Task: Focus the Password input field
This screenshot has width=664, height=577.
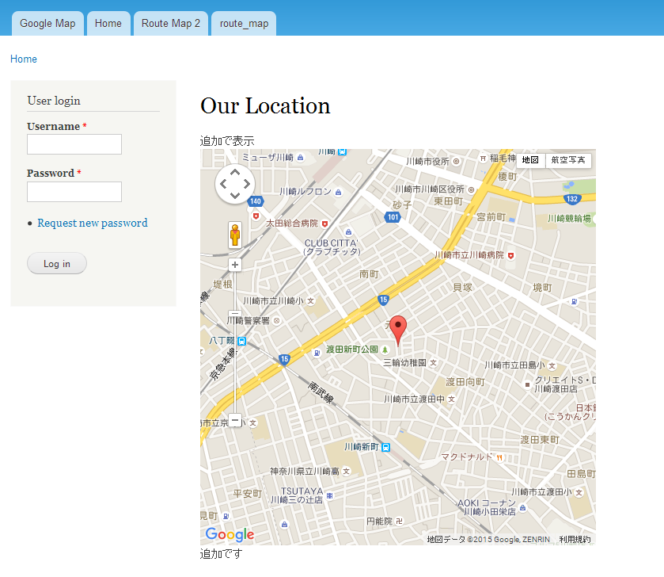Action: [x=74, y=192]
